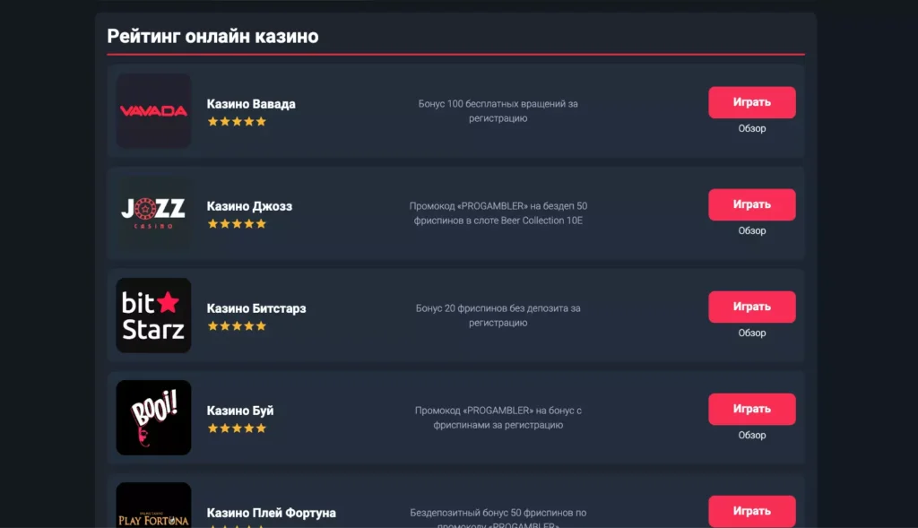Screen dimensions: 918x528
Task: Open Vavada casino via its logo
Action: click(152, 111)
